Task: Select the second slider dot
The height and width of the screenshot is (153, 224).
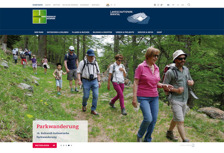Action: point(64,145)
